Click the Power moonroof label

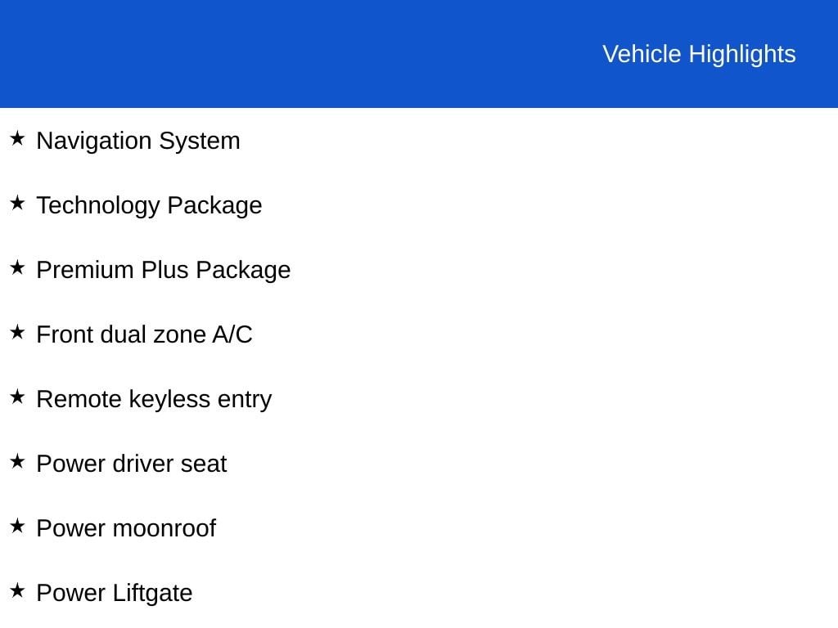(x=126, y=528)
